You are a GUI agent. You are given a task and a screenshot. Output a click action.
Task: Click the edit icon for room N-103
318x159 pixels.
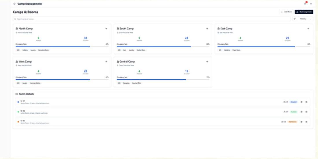306,122
